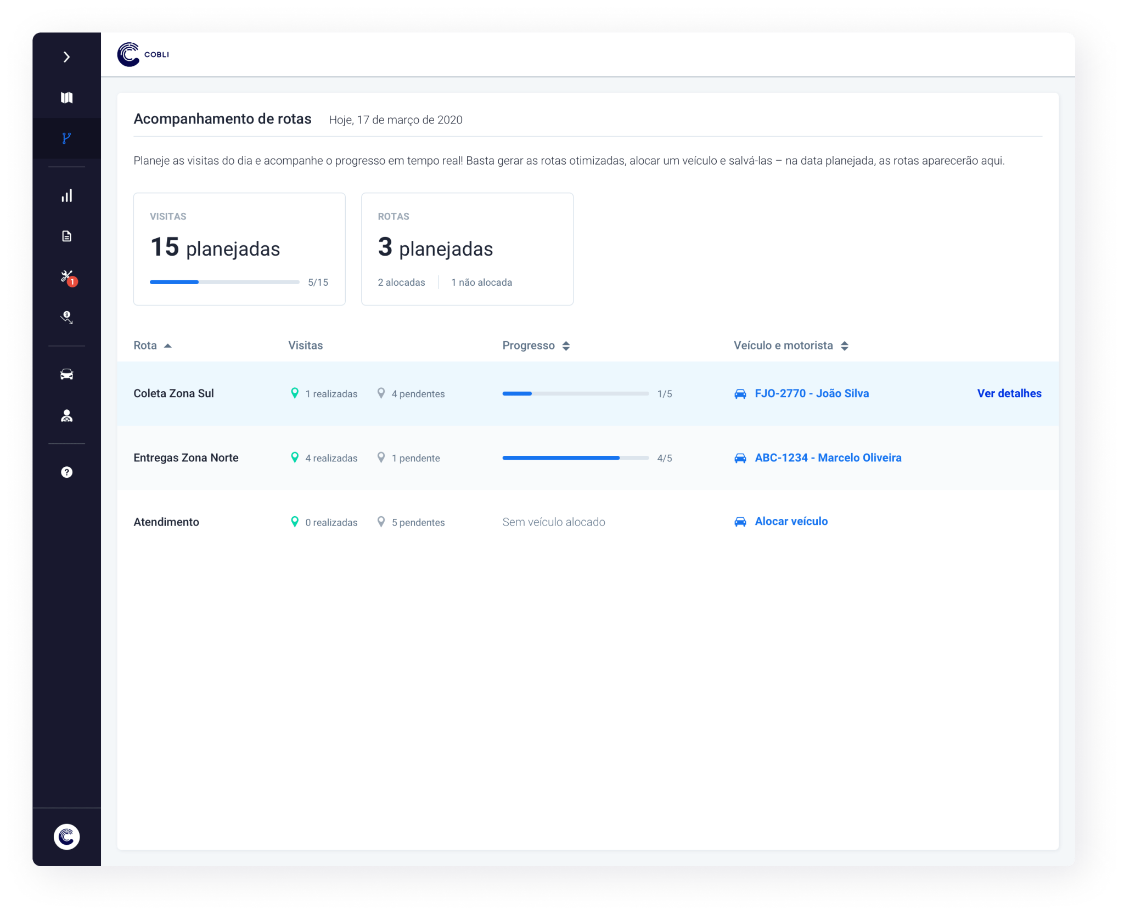Open the bar chart reports icon
The width and height of the screenshot is (1124, 915).
pos(66,196)
